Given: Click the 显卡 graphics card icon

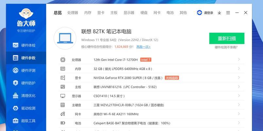Looking at the screenshot, I should (63, 78).
